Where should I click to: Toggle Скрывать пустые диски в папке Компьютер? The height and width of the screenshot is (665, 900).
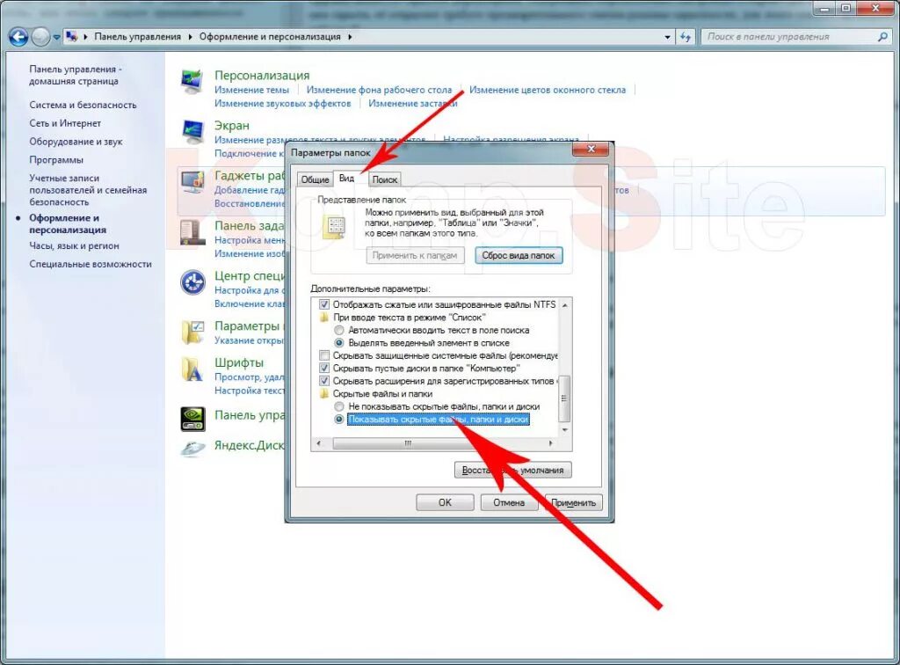pyautogui.click(x=324, y=368)
